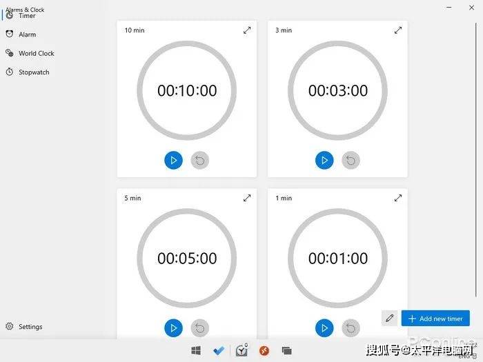Start the 5 min timer
483x362 pixels.
[173, 328]
